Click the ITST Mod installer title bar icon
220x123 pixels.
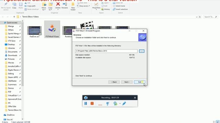click(x=74, y=31)
